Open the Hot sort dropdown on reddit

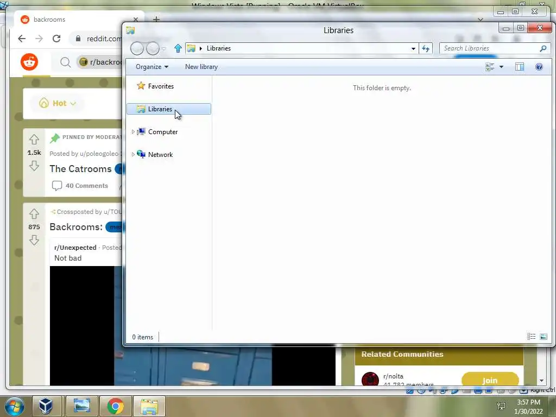[58, 103]
